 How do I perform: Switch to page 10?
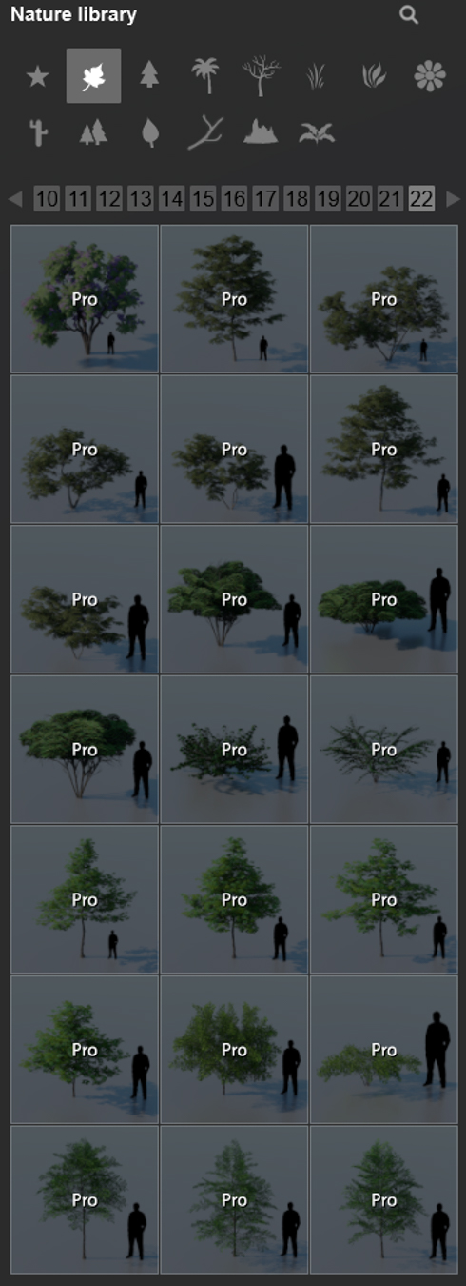click(x=47, y=199)
